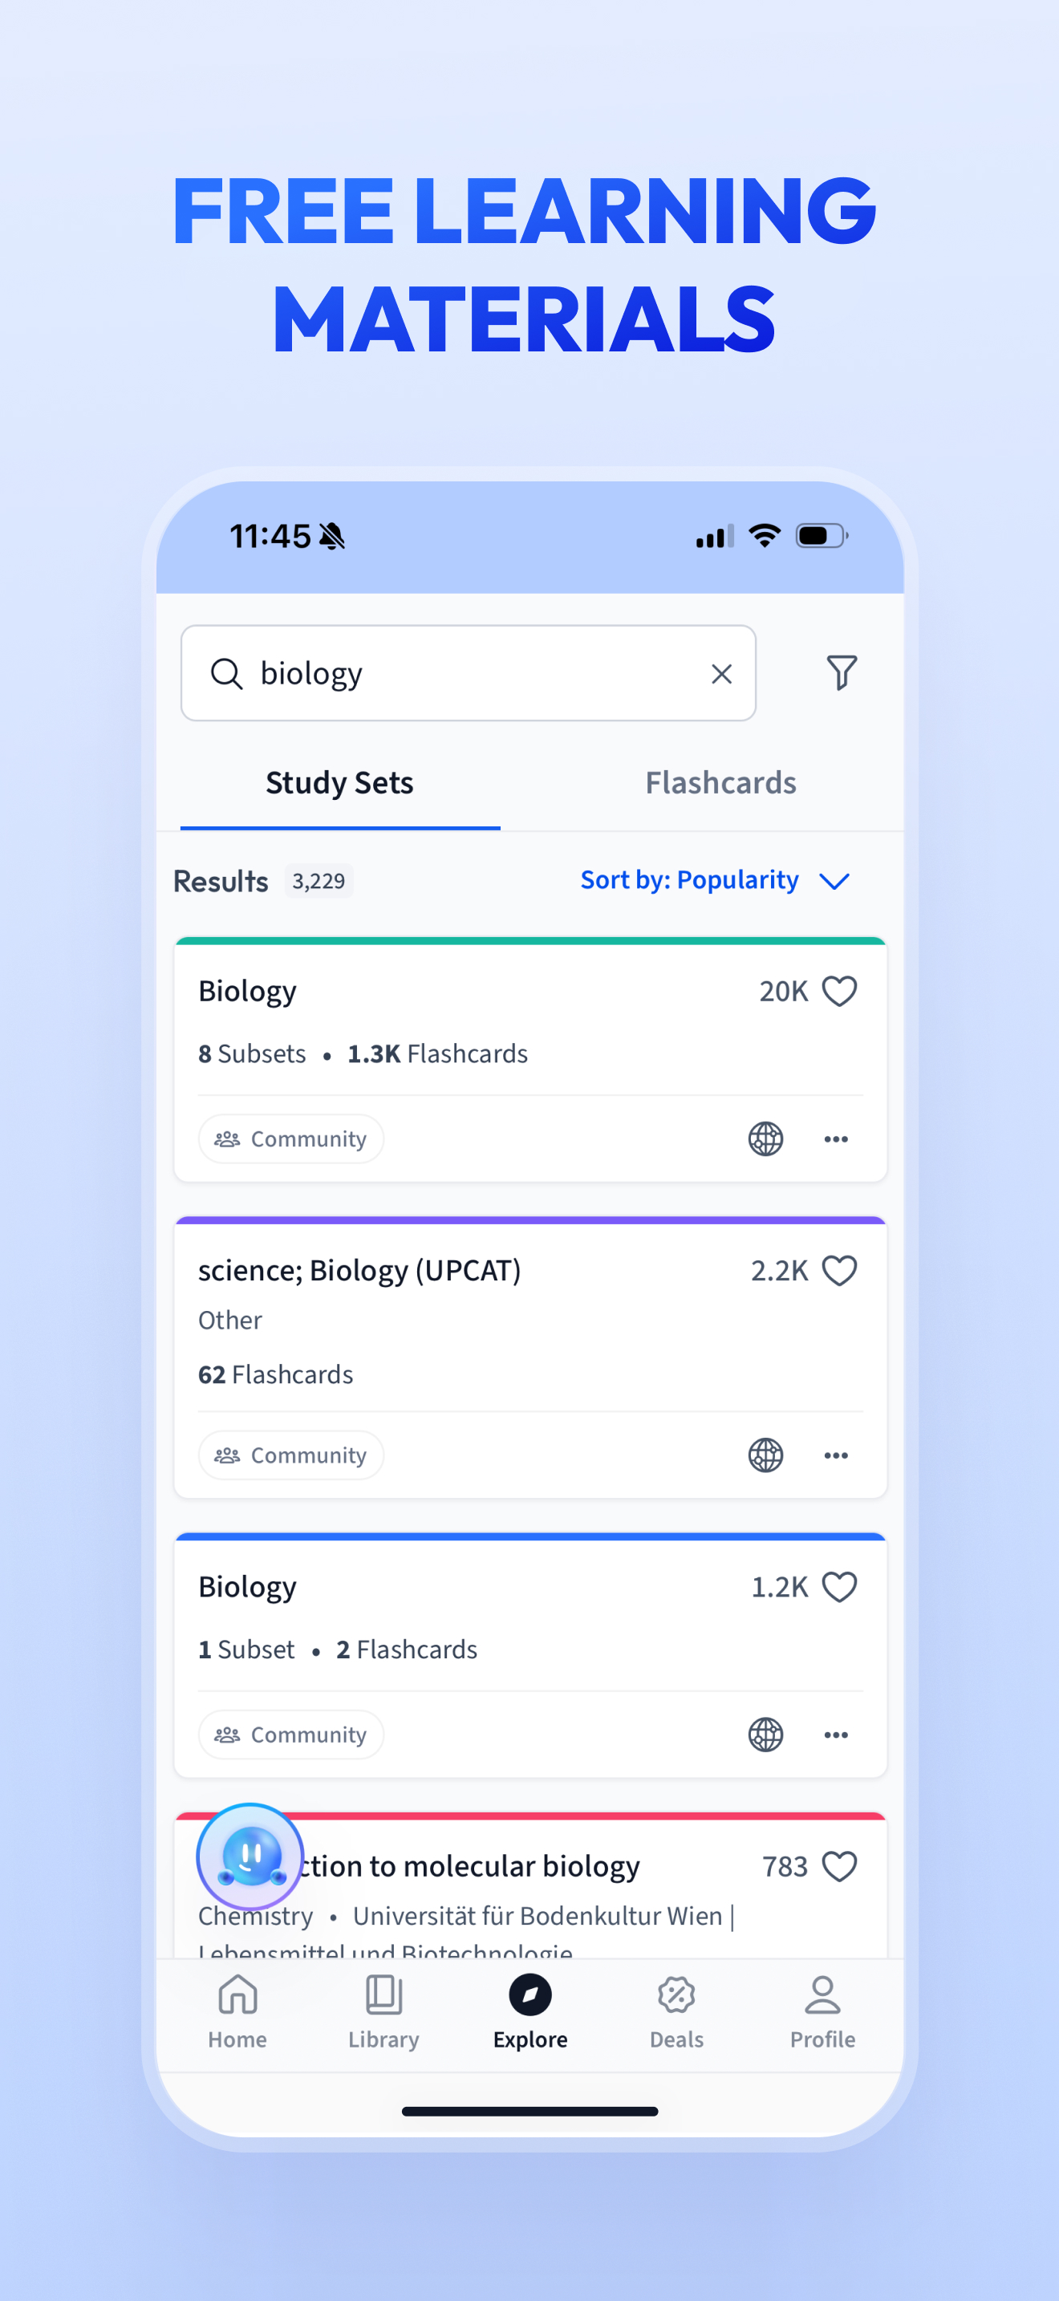Viewport: 1059px width, 2301px height.
Task: Tap the Community badge on first Biology set
Action: pyautogui.click(x=290, y=1138)
